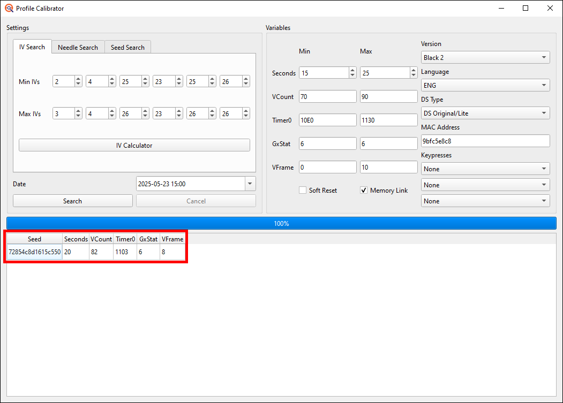This screenshot has width=563, height=403.
Task: Decrease second Max IVs value of 4
Action: tap(112, 116)
